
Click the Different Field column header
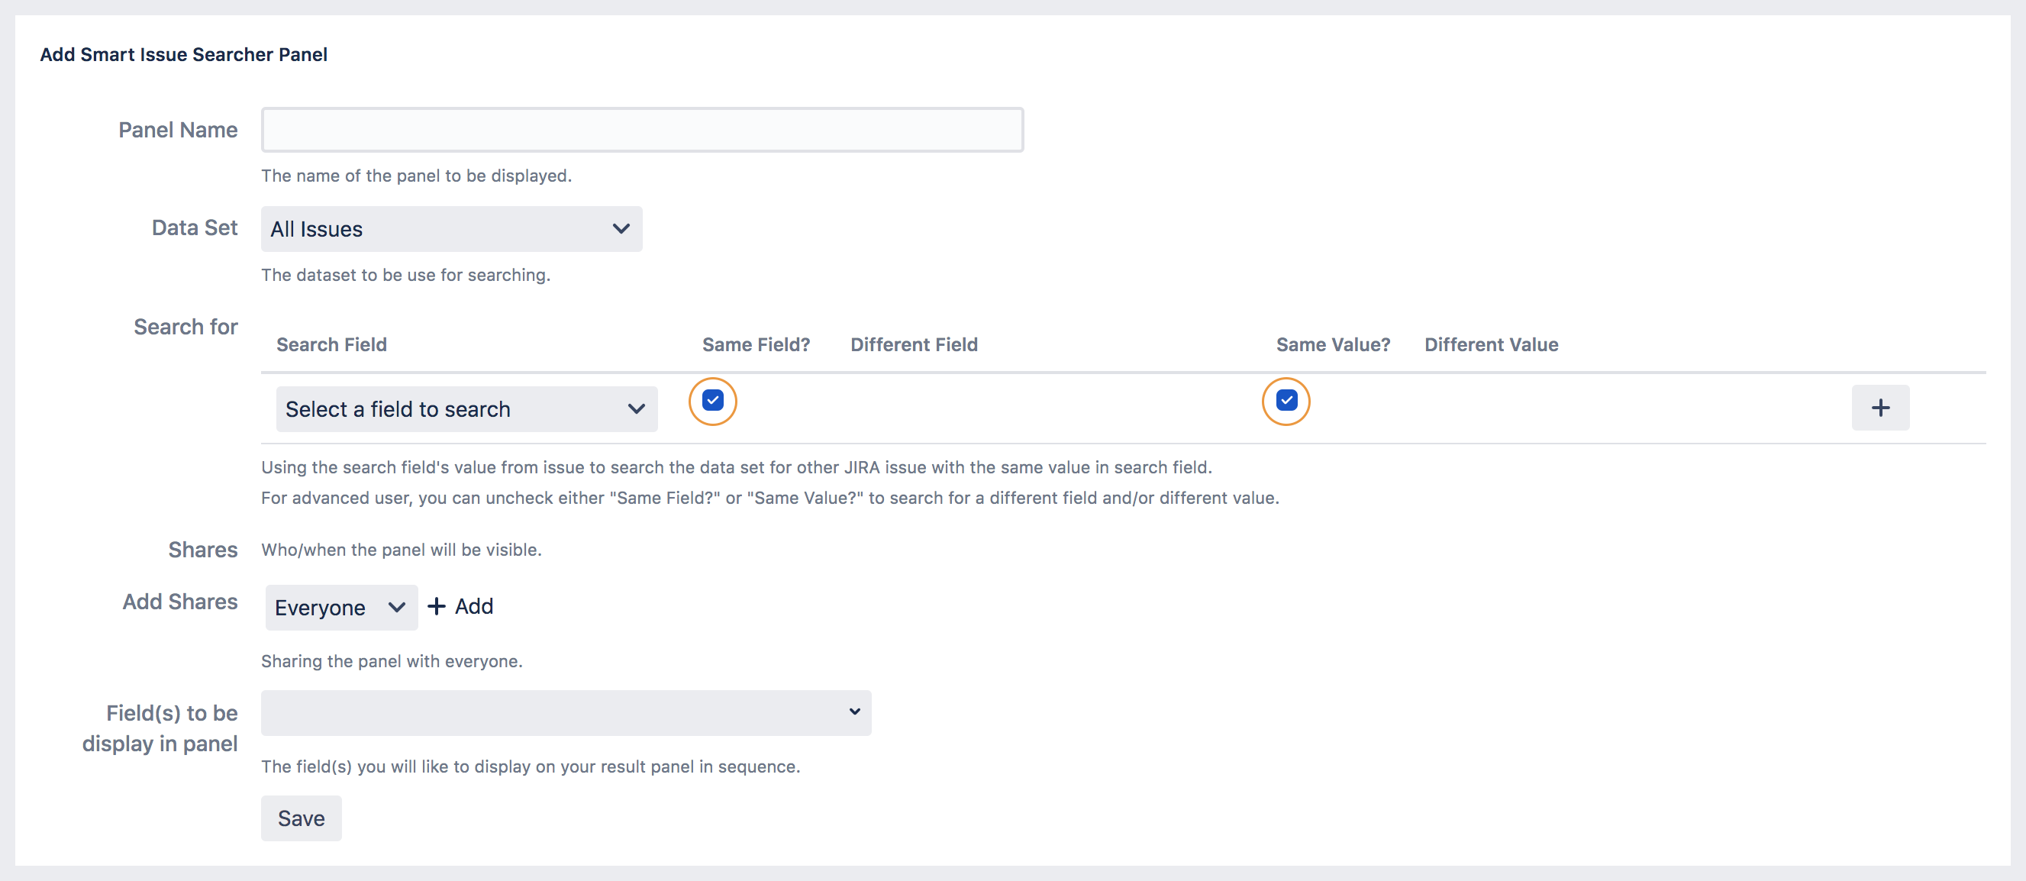coord(914,344)
